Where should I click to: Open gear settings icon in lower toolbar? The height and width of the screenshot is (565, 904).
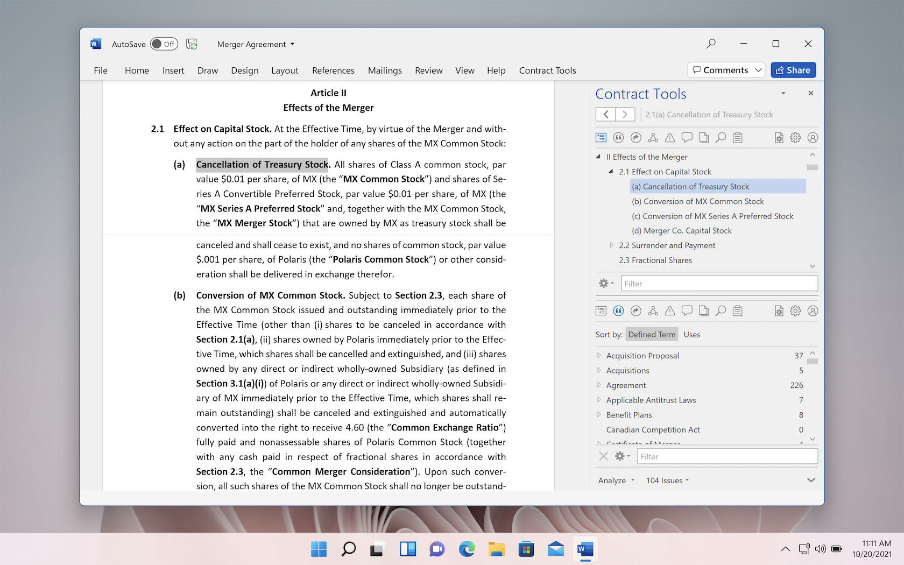point(795,310)
